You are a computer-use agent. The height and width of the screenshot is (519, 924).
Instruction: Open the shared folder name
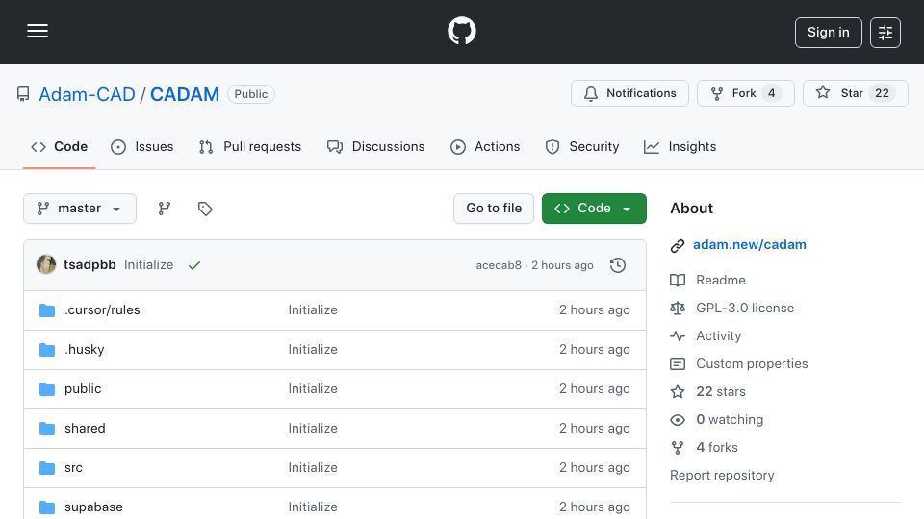click(85, 429)
